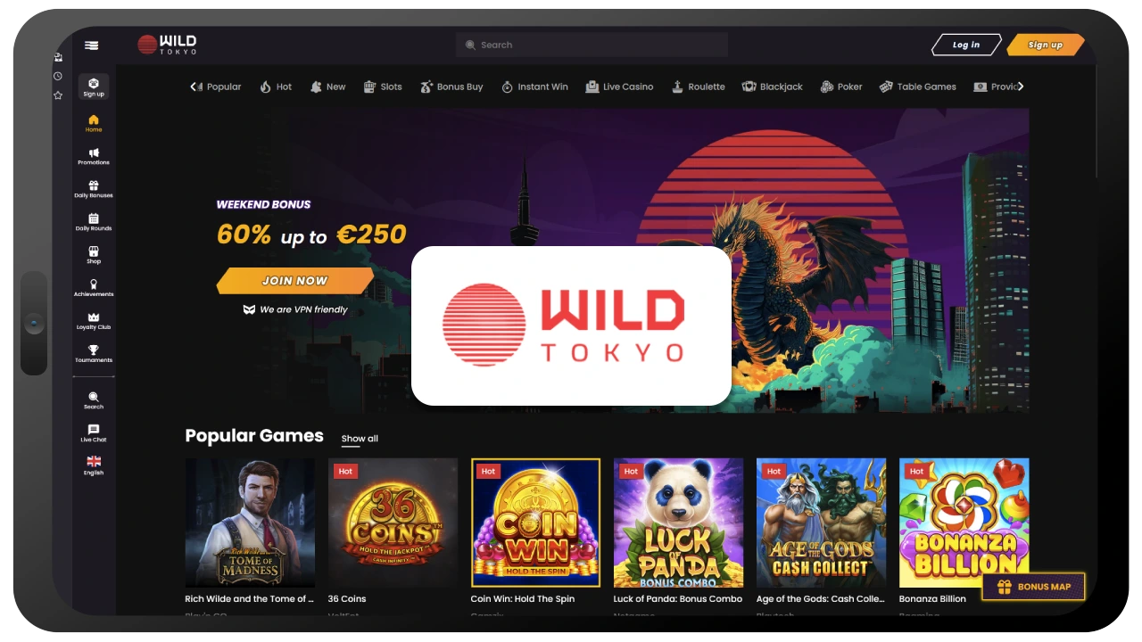
Task: Open Achievements medal icon
Action: click(94, 288)
